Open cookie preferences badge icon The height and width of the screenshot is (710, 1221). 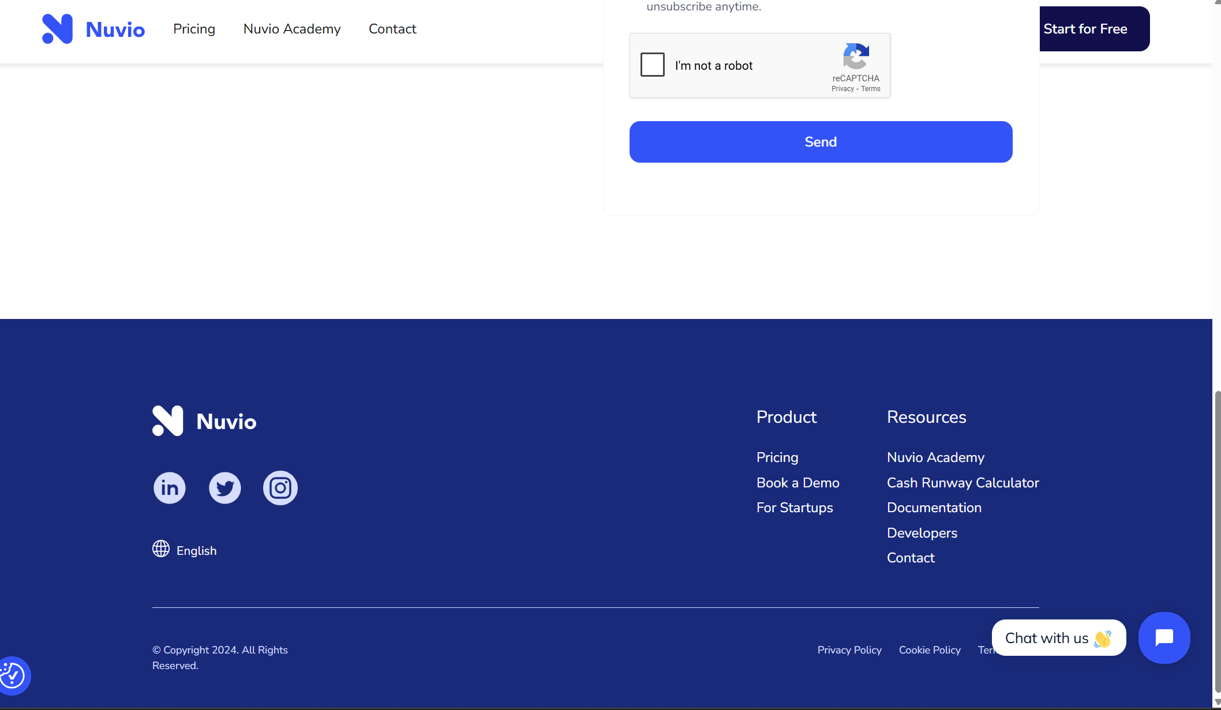[13, 675]
